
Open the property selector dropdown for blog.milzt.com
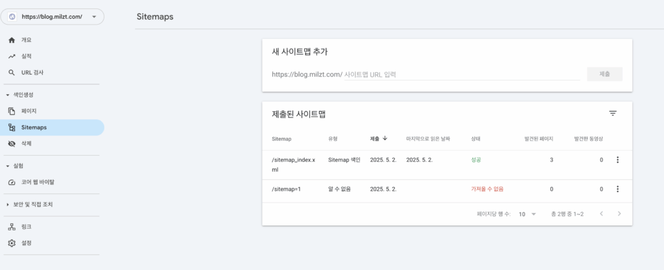(52, 17)
